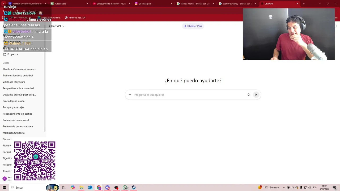This screenshot has height=191, width=340.
Task: Close the sydney sweeney search tab
Action: [x=255, y=4]
